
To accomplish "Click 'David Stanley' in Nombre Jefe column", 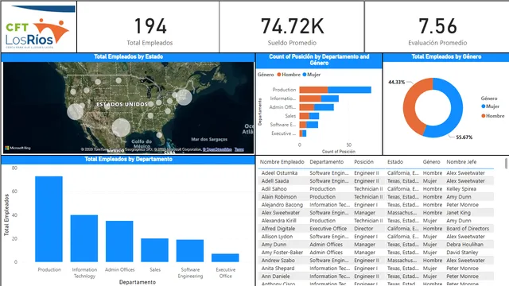I will tap(462, 253).
